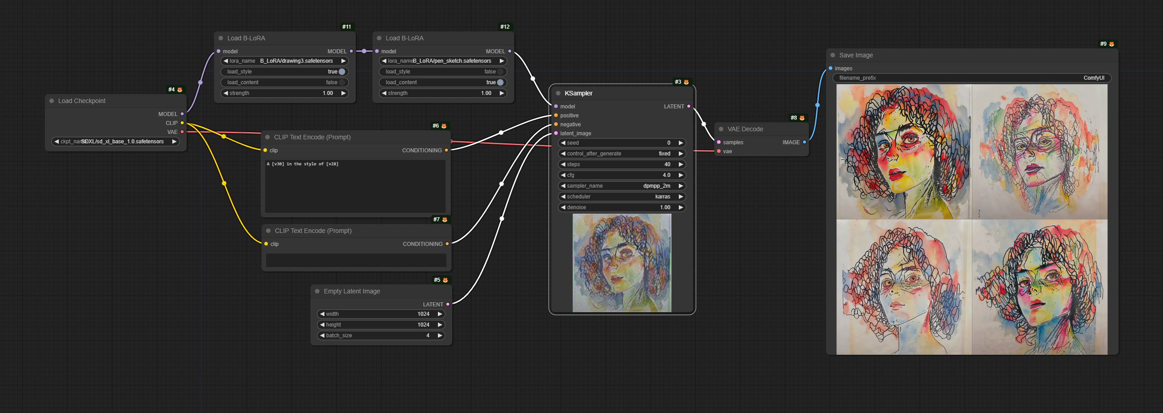Screen dimensions: 1163x413
Task: Collapse node #11 Load B-LoRA via title dot
Action: [221, 39]
